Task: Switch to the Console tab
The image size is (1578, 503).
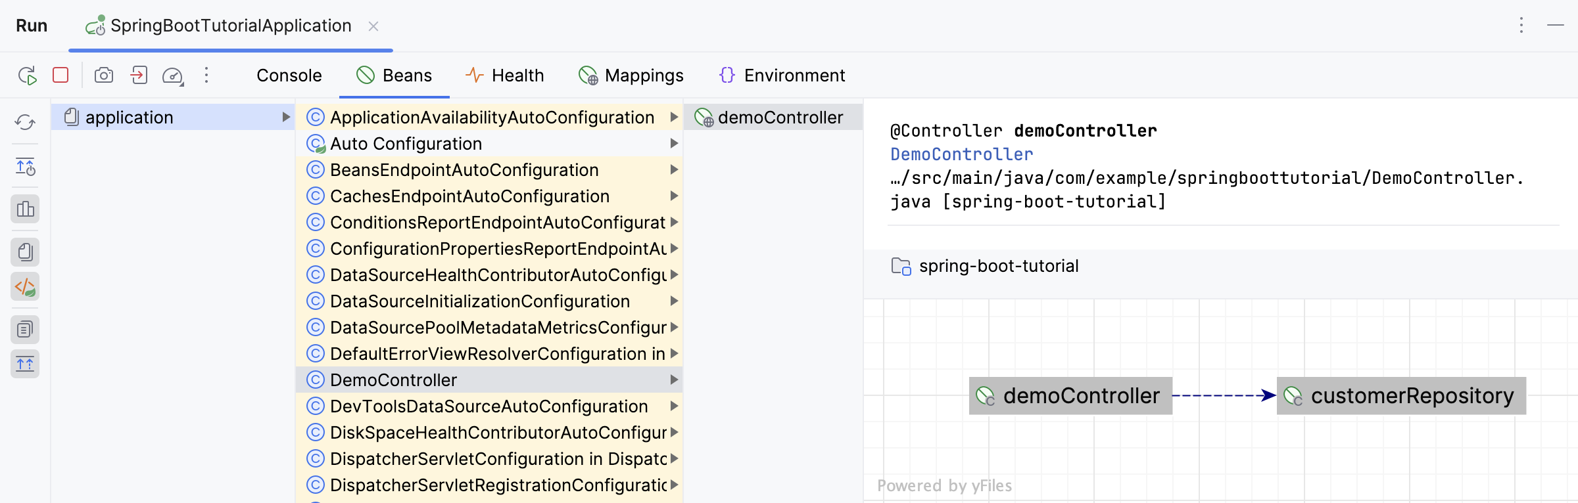Action: pyautogui.click(x=289, y=76)
